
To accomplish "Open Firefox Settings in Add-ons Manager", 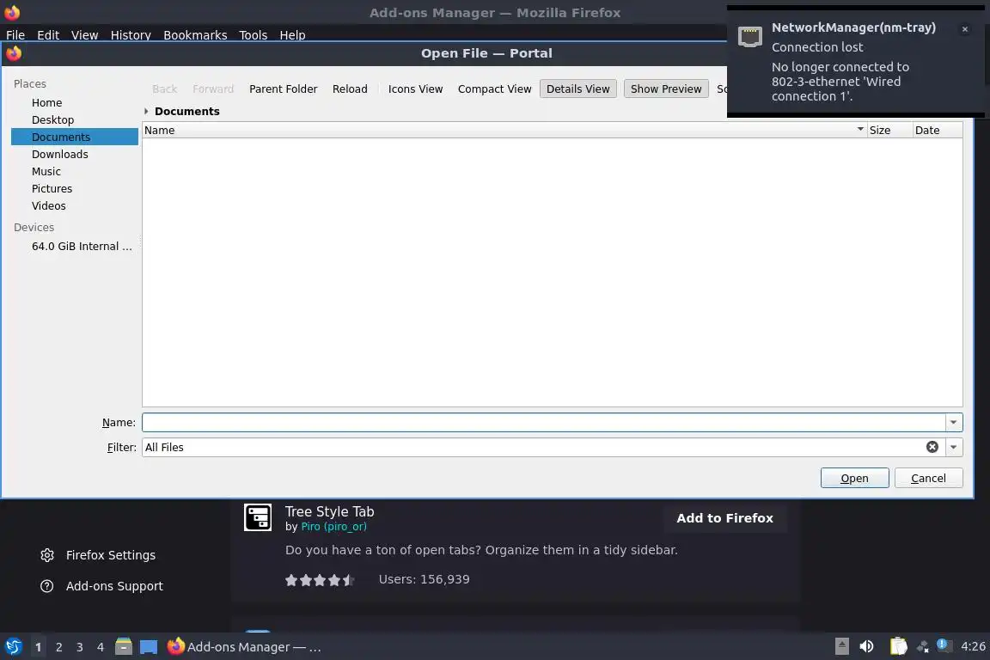I will click(98, 555).
